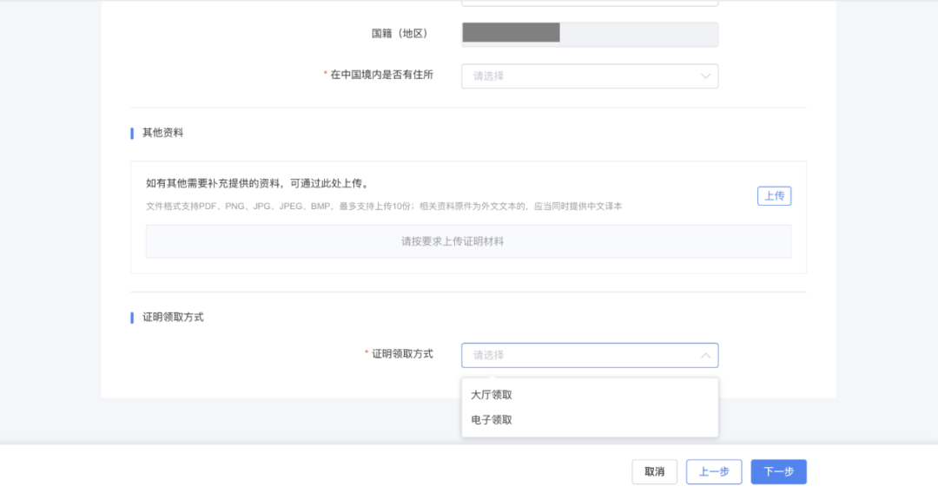Screen dimensions: 938x493
Task: Go back with the 上一步 button
Action: click(713, 472)
